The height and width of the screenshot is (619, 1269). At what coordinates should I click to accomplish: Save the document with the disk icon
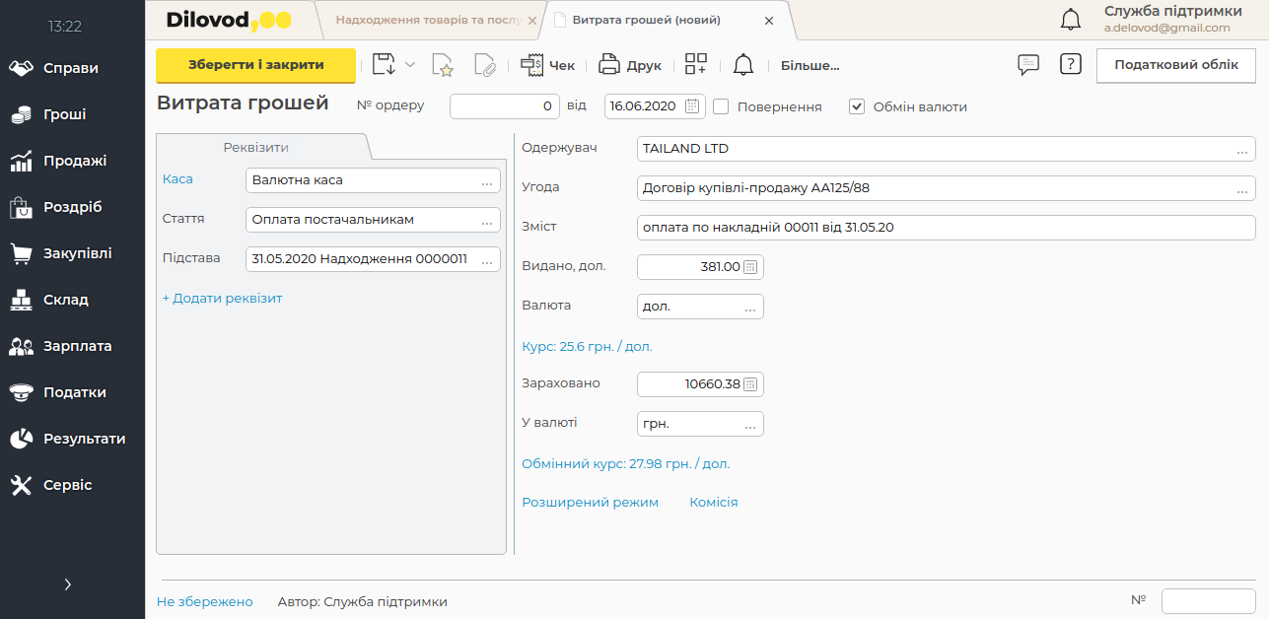tap(384, 65)
